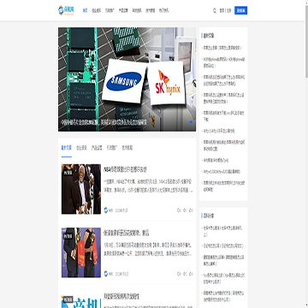This screenshot has width=308, height=308.
Task: Switch to the last article list tab
Action: click(x=127, y=148)
